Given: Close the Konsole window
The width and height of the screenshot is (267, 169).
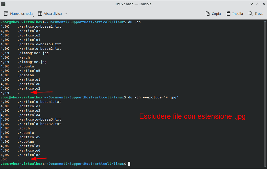Looking at the screenshot, I should tap(264, 4).
